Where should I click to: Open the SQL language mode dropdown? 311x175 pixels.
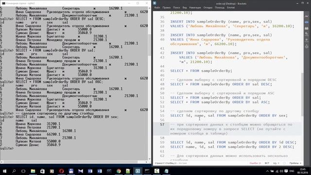point(276,163)
